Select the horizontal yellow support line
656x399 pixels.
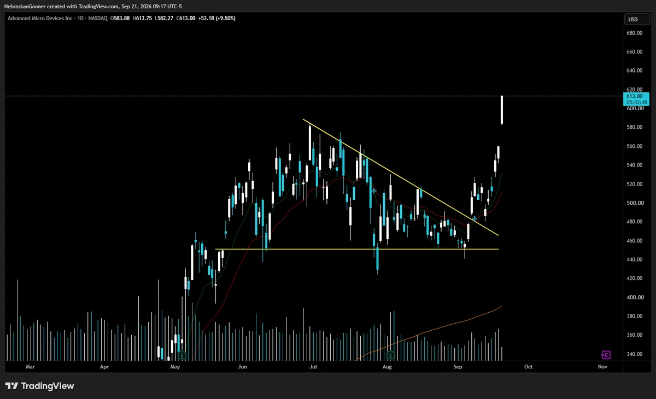click(357, 249)
